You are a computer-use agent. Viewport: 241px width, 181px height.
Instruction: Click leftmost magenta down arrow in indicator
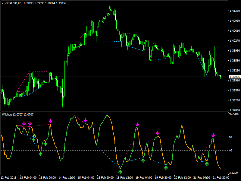(24, 123)
